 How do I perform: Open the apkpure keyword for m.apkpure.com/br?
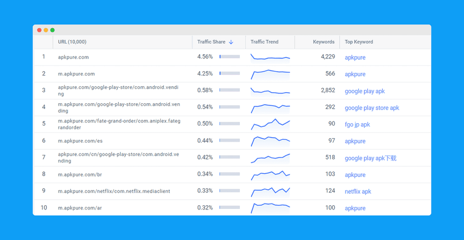355,175
